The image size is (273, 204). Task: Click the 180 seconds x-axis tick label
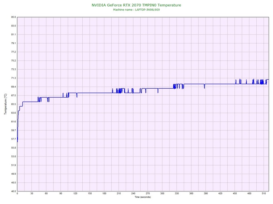pos(104,193)
